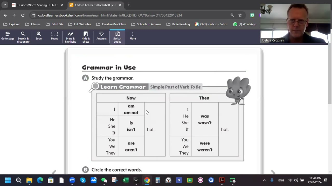Open Draw & highlight tool
The height and width of the screenshot is (186, 332).
70,37
